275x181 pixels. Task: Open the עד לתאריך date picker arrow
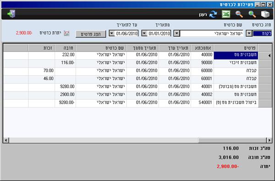112,33
